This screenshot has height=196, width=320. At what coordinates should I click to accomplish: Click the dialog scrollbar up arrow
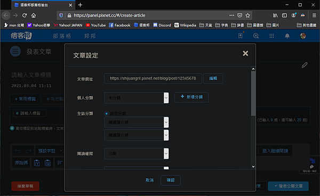253,69
